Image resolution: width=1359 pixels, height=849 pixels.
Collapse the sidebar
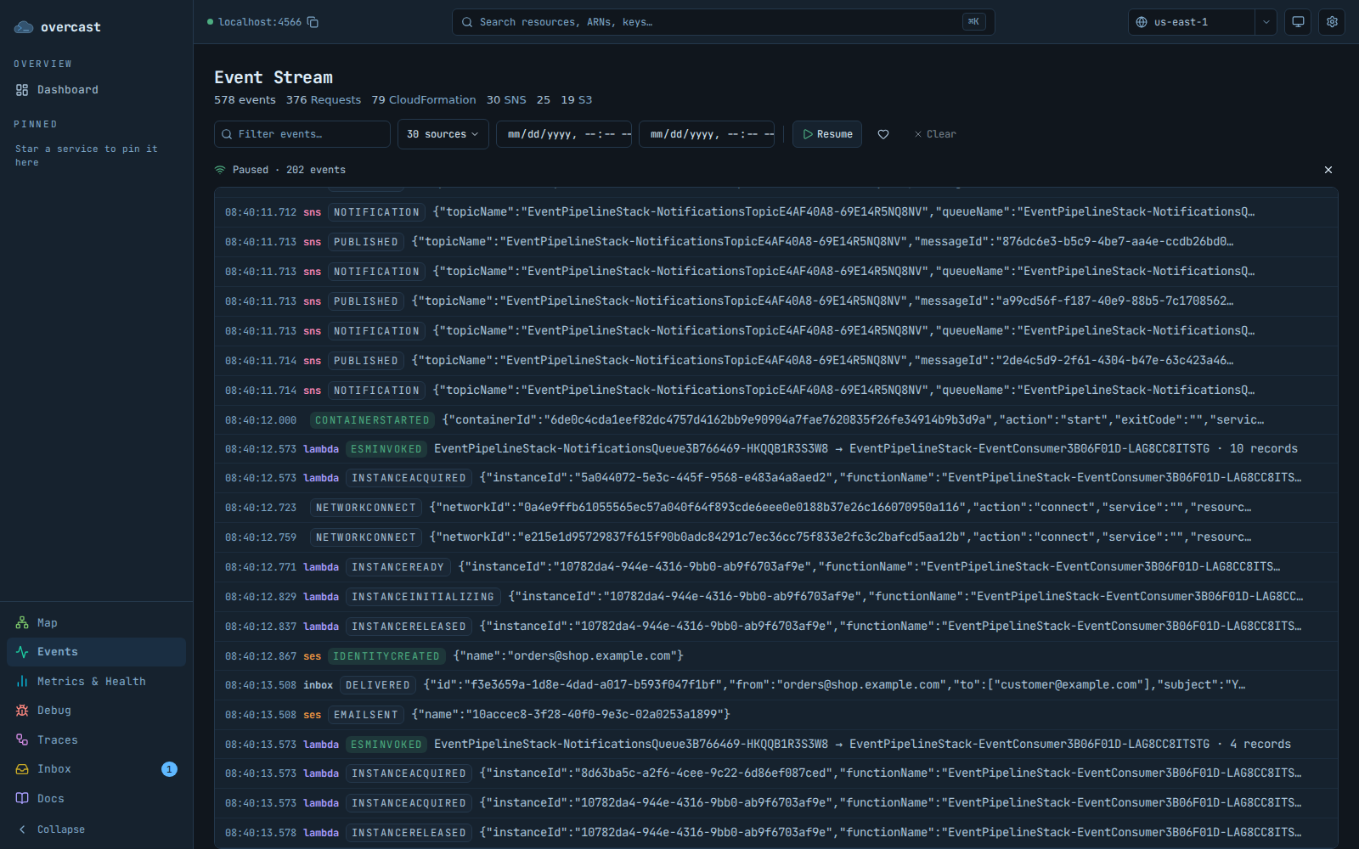pos(96,829)
